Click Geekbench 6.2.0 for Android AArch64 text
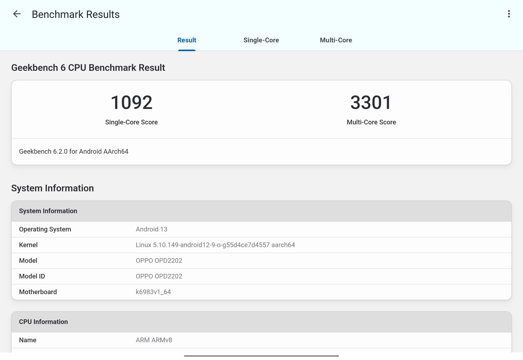523x360 pixels. pyautogui.click(x=74, y=151)
